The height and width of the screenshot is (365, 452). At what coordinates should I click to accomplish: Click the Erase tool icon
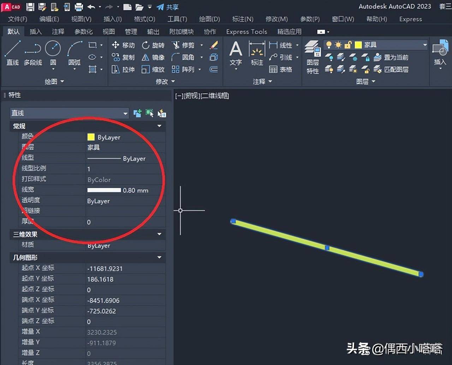(214, 45)
